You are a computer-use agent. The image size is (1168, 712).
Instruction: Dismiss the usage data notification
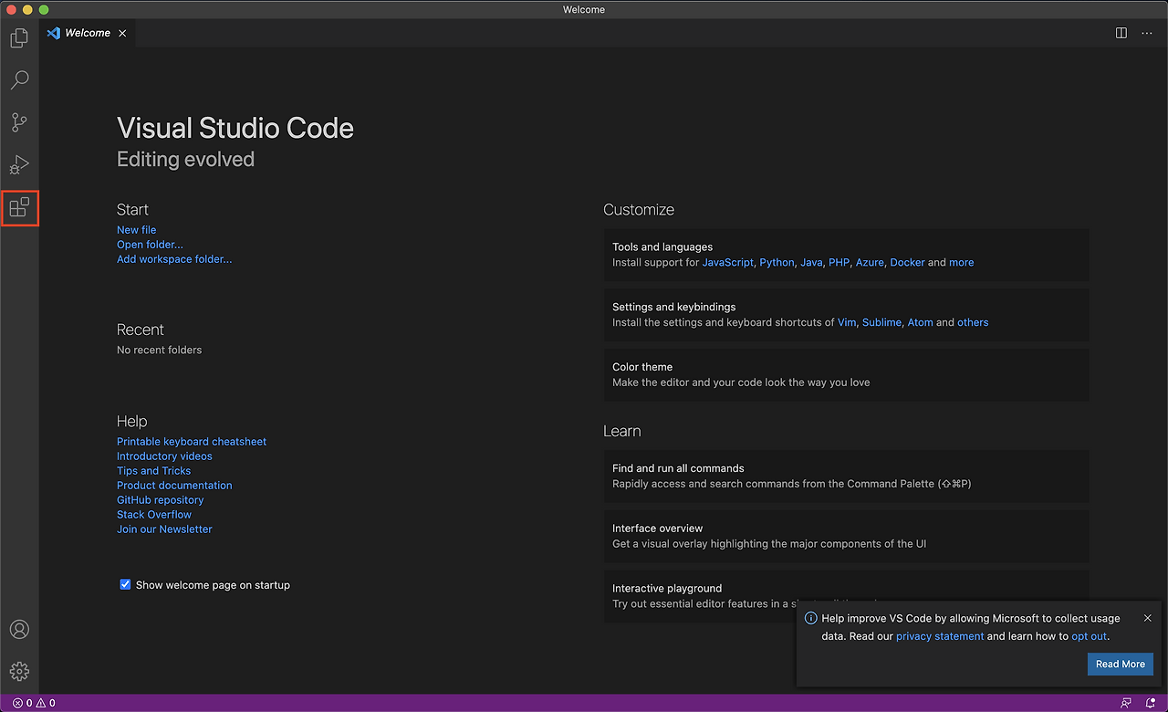click(1147, 618)
